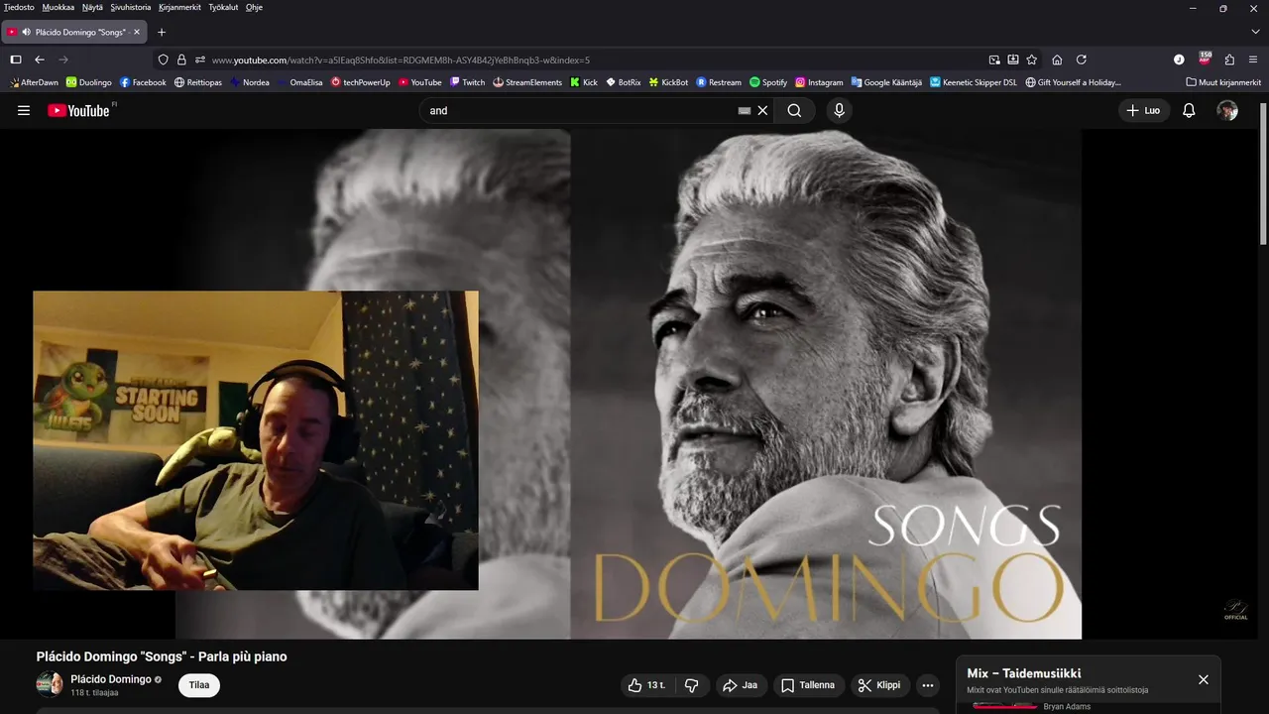Bookmark this page with star
Image resolution: width=1269 pixels, height=714 pixels.
point(1032,59)
